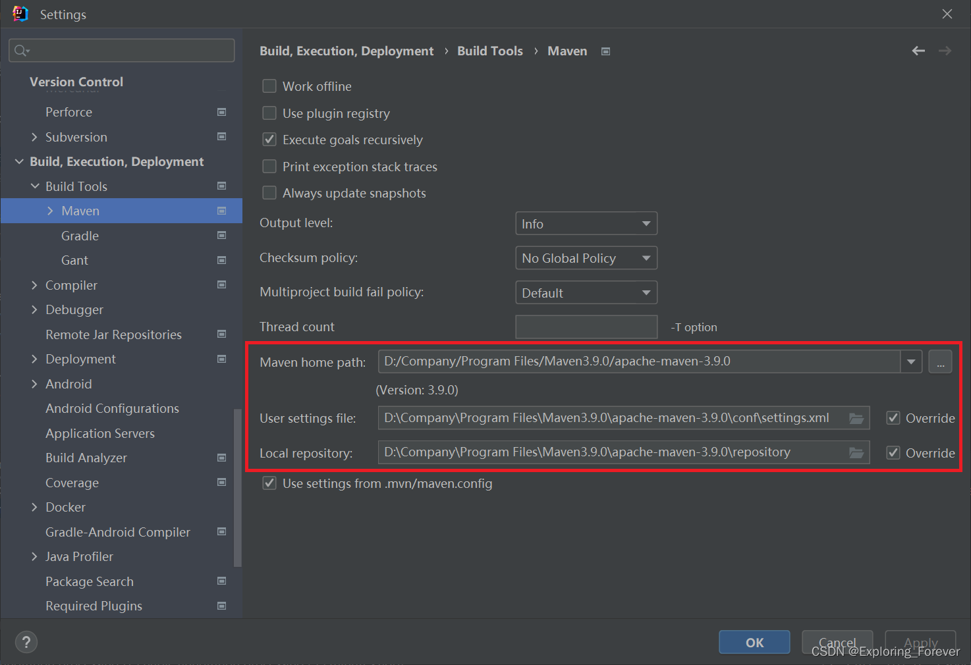Click the project-level icon next to Gant
971x665 pixels.
coord(222,260)
